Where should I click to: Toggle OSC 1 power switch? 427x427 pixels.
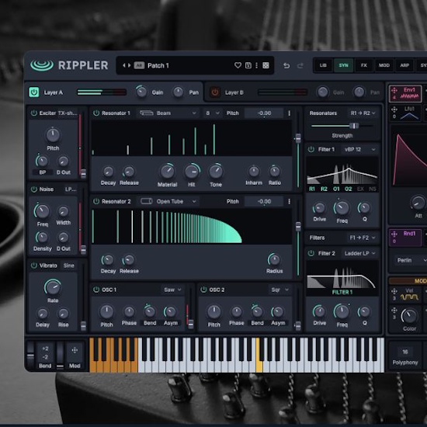(96, 290)
